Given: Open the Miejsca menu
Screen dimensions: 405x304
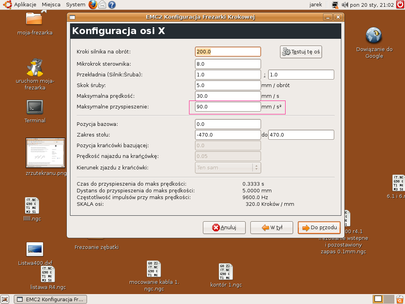Looking at the screenshot, I should (51, 5).
